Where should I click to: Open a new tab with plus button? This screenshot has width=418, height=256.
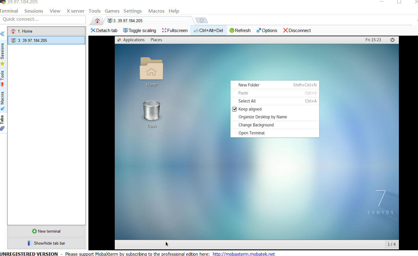(201, 20)
